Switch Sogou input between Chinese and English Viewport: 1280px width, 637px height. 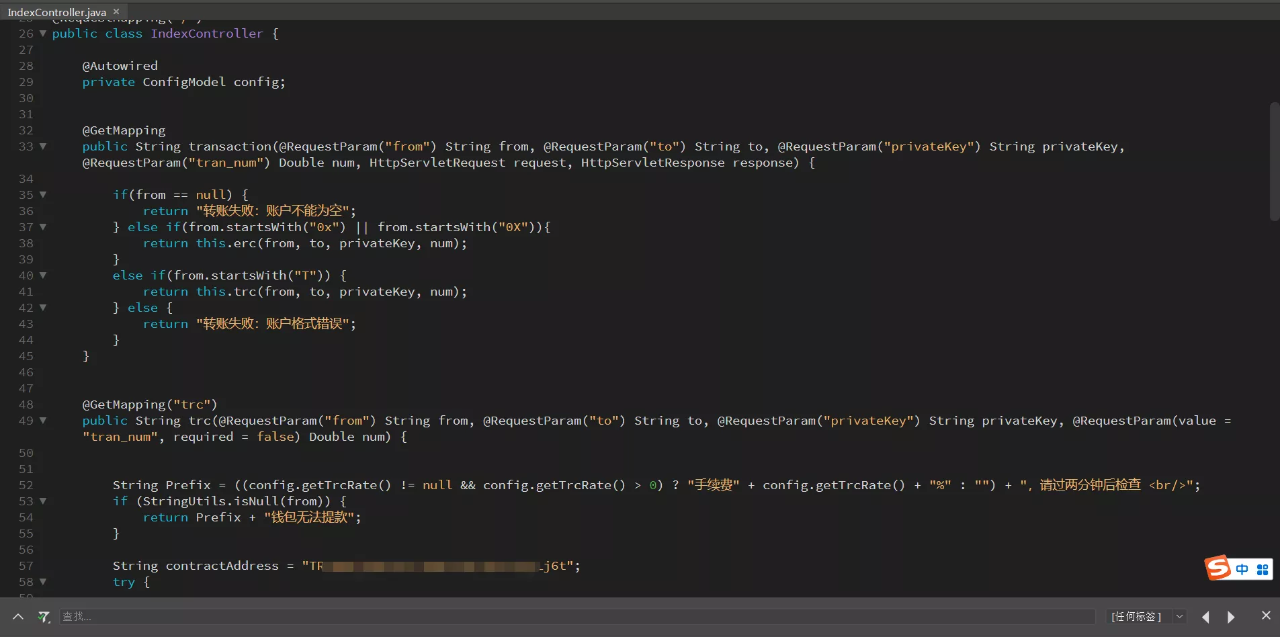pyautogui.click(x=1240, y=568)
